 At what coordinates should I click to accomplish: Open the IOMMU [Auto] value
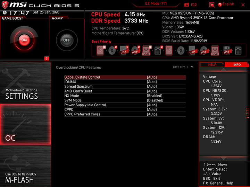[152, 82]
